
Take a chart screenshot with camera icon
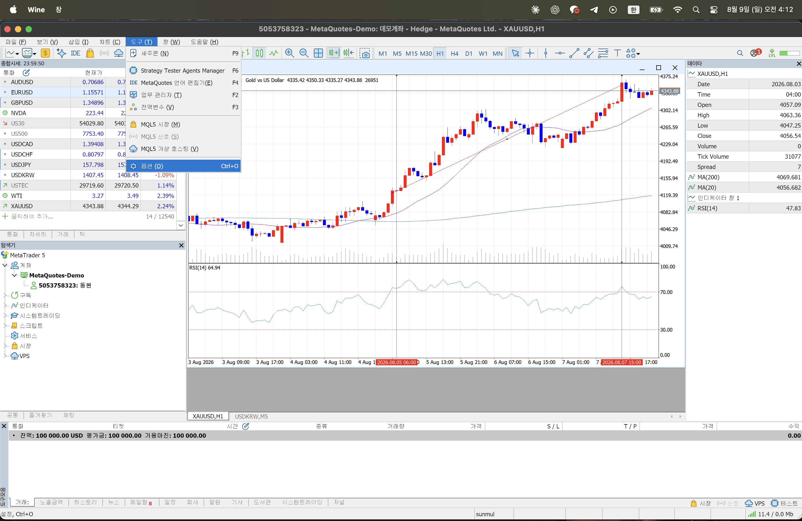(x=365, y=53)
